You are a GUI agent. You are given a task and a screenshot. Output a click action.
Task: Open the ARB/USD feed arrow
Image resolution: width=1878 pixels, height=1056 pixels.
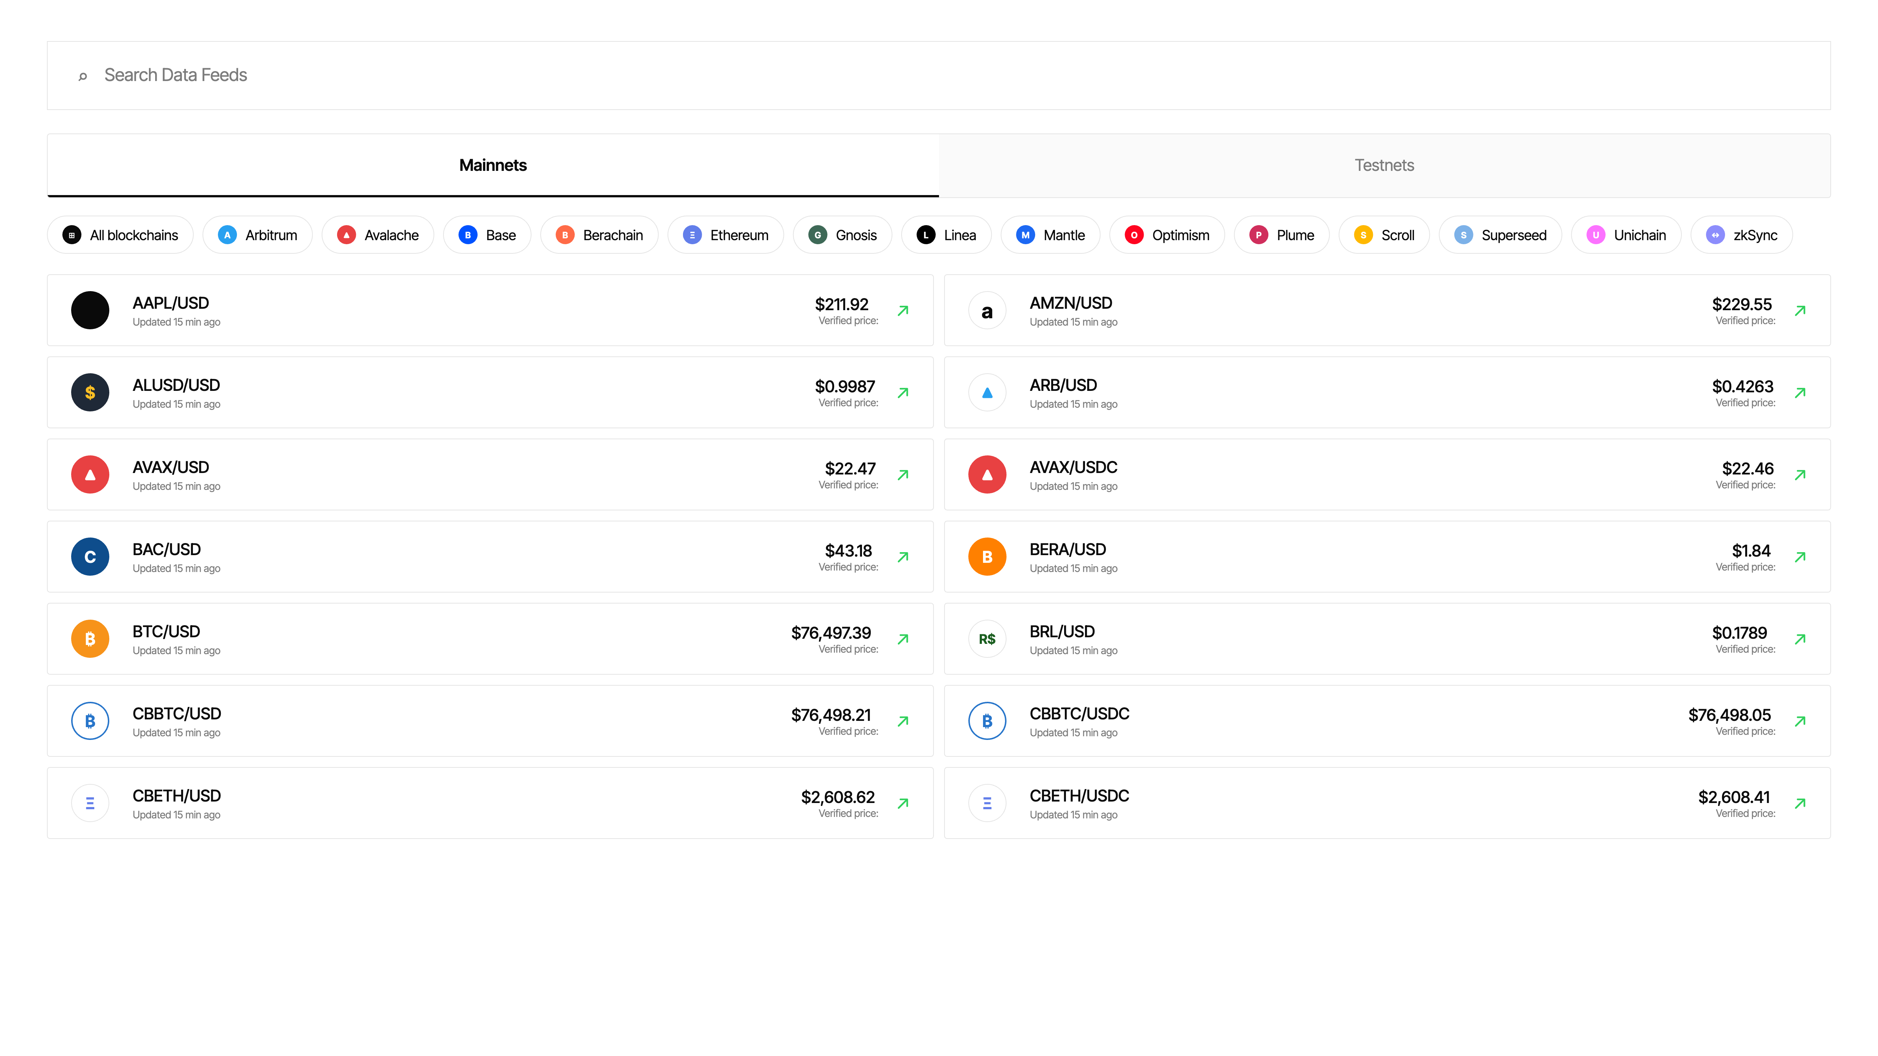(x=1800, y=393)
